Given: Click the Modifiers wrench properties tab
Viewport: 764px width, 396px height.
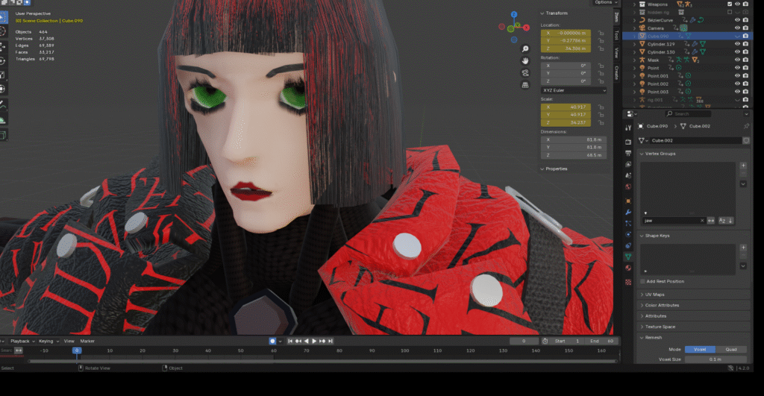Looking at the screenshot, I should (x=628, y=212).
